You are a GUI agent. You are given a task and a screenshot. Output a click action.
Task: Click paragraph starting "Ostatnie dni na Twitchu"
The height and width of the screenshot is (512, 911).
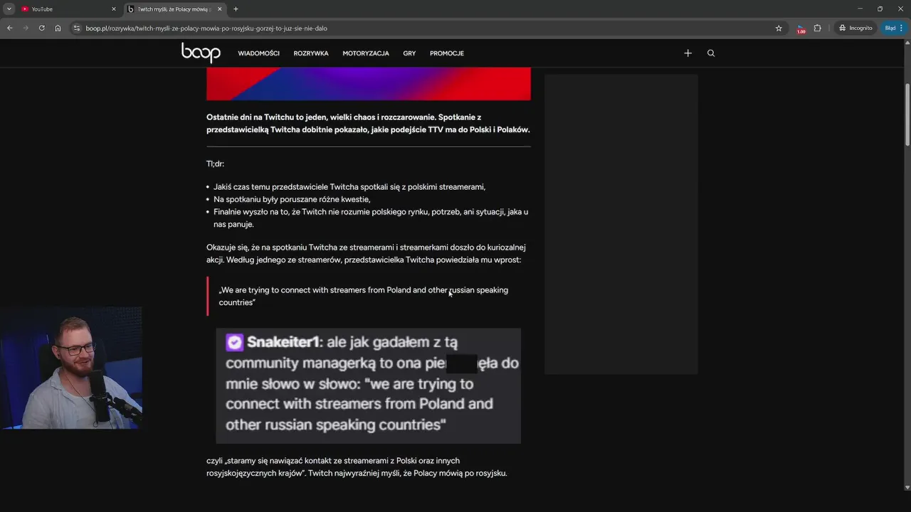point(368,123)
